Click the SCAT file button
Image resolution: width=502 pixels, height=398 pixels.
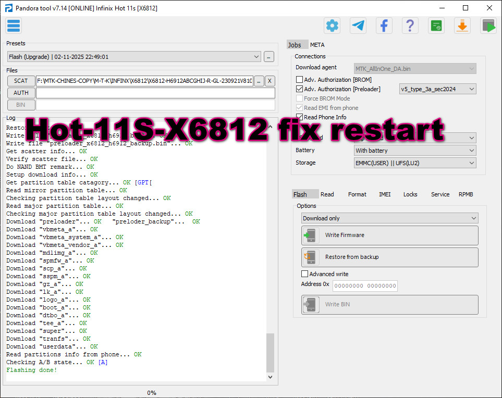coord(21,81)
